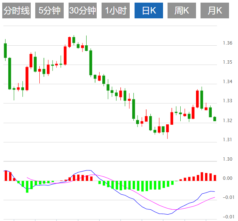238x221 pixels.
Task: Click the 1.36 price axis label
Action: 228,43
